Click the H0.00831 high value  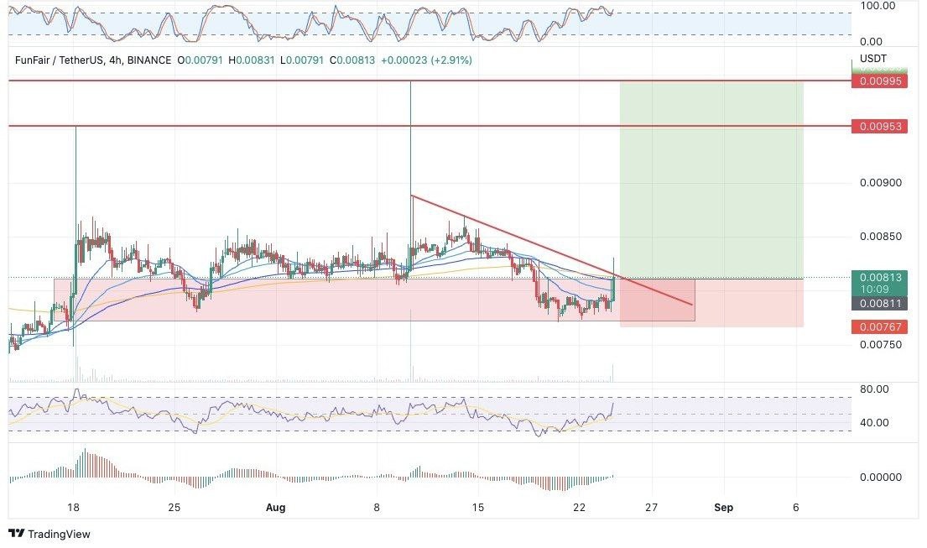252,60
